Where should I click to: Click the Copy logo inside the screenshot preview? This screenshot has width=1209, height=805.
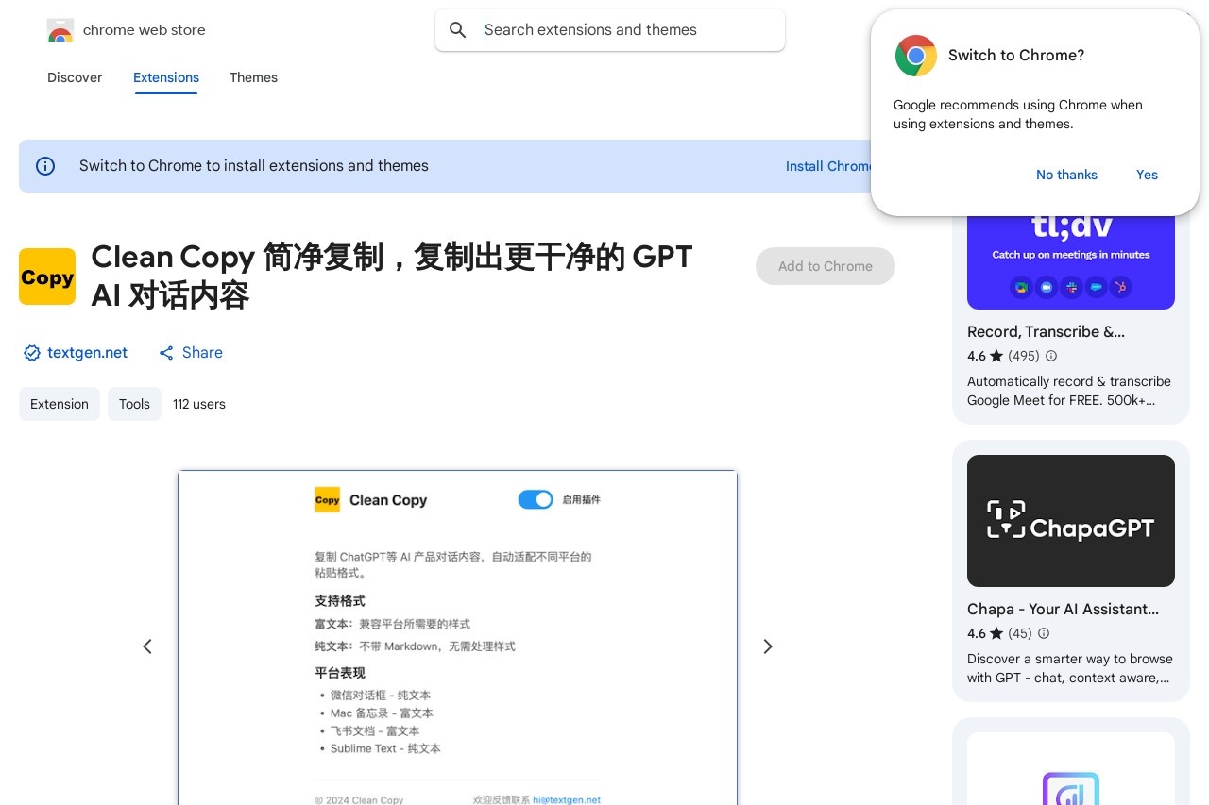pos(327,500)
